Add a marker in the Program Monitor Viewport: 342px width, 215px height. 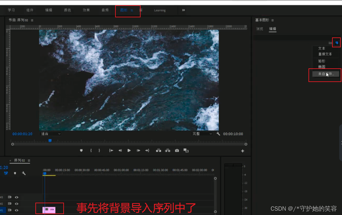(81, 150)
